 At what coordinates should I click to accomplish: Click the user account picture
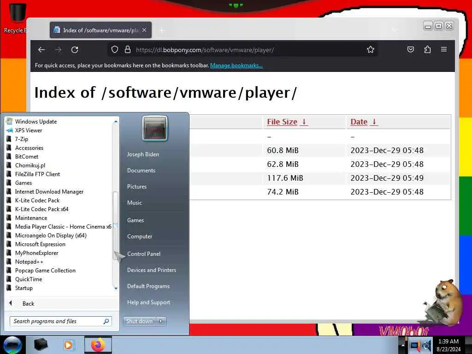coord(155,129)
